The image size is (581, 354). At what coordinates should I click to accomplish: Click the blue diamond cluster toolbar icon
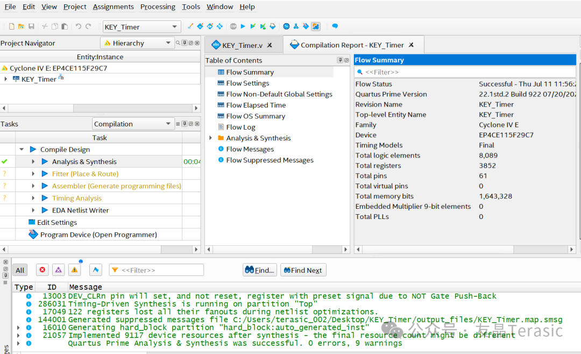[219, 26]
